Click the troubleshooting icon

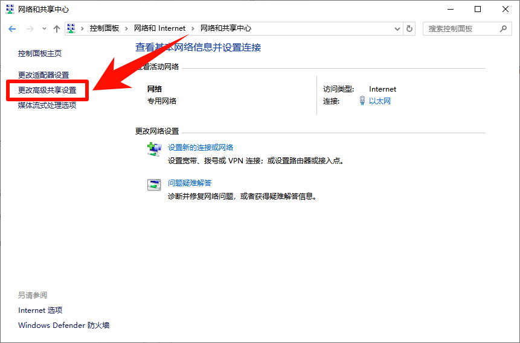point(154,184)
